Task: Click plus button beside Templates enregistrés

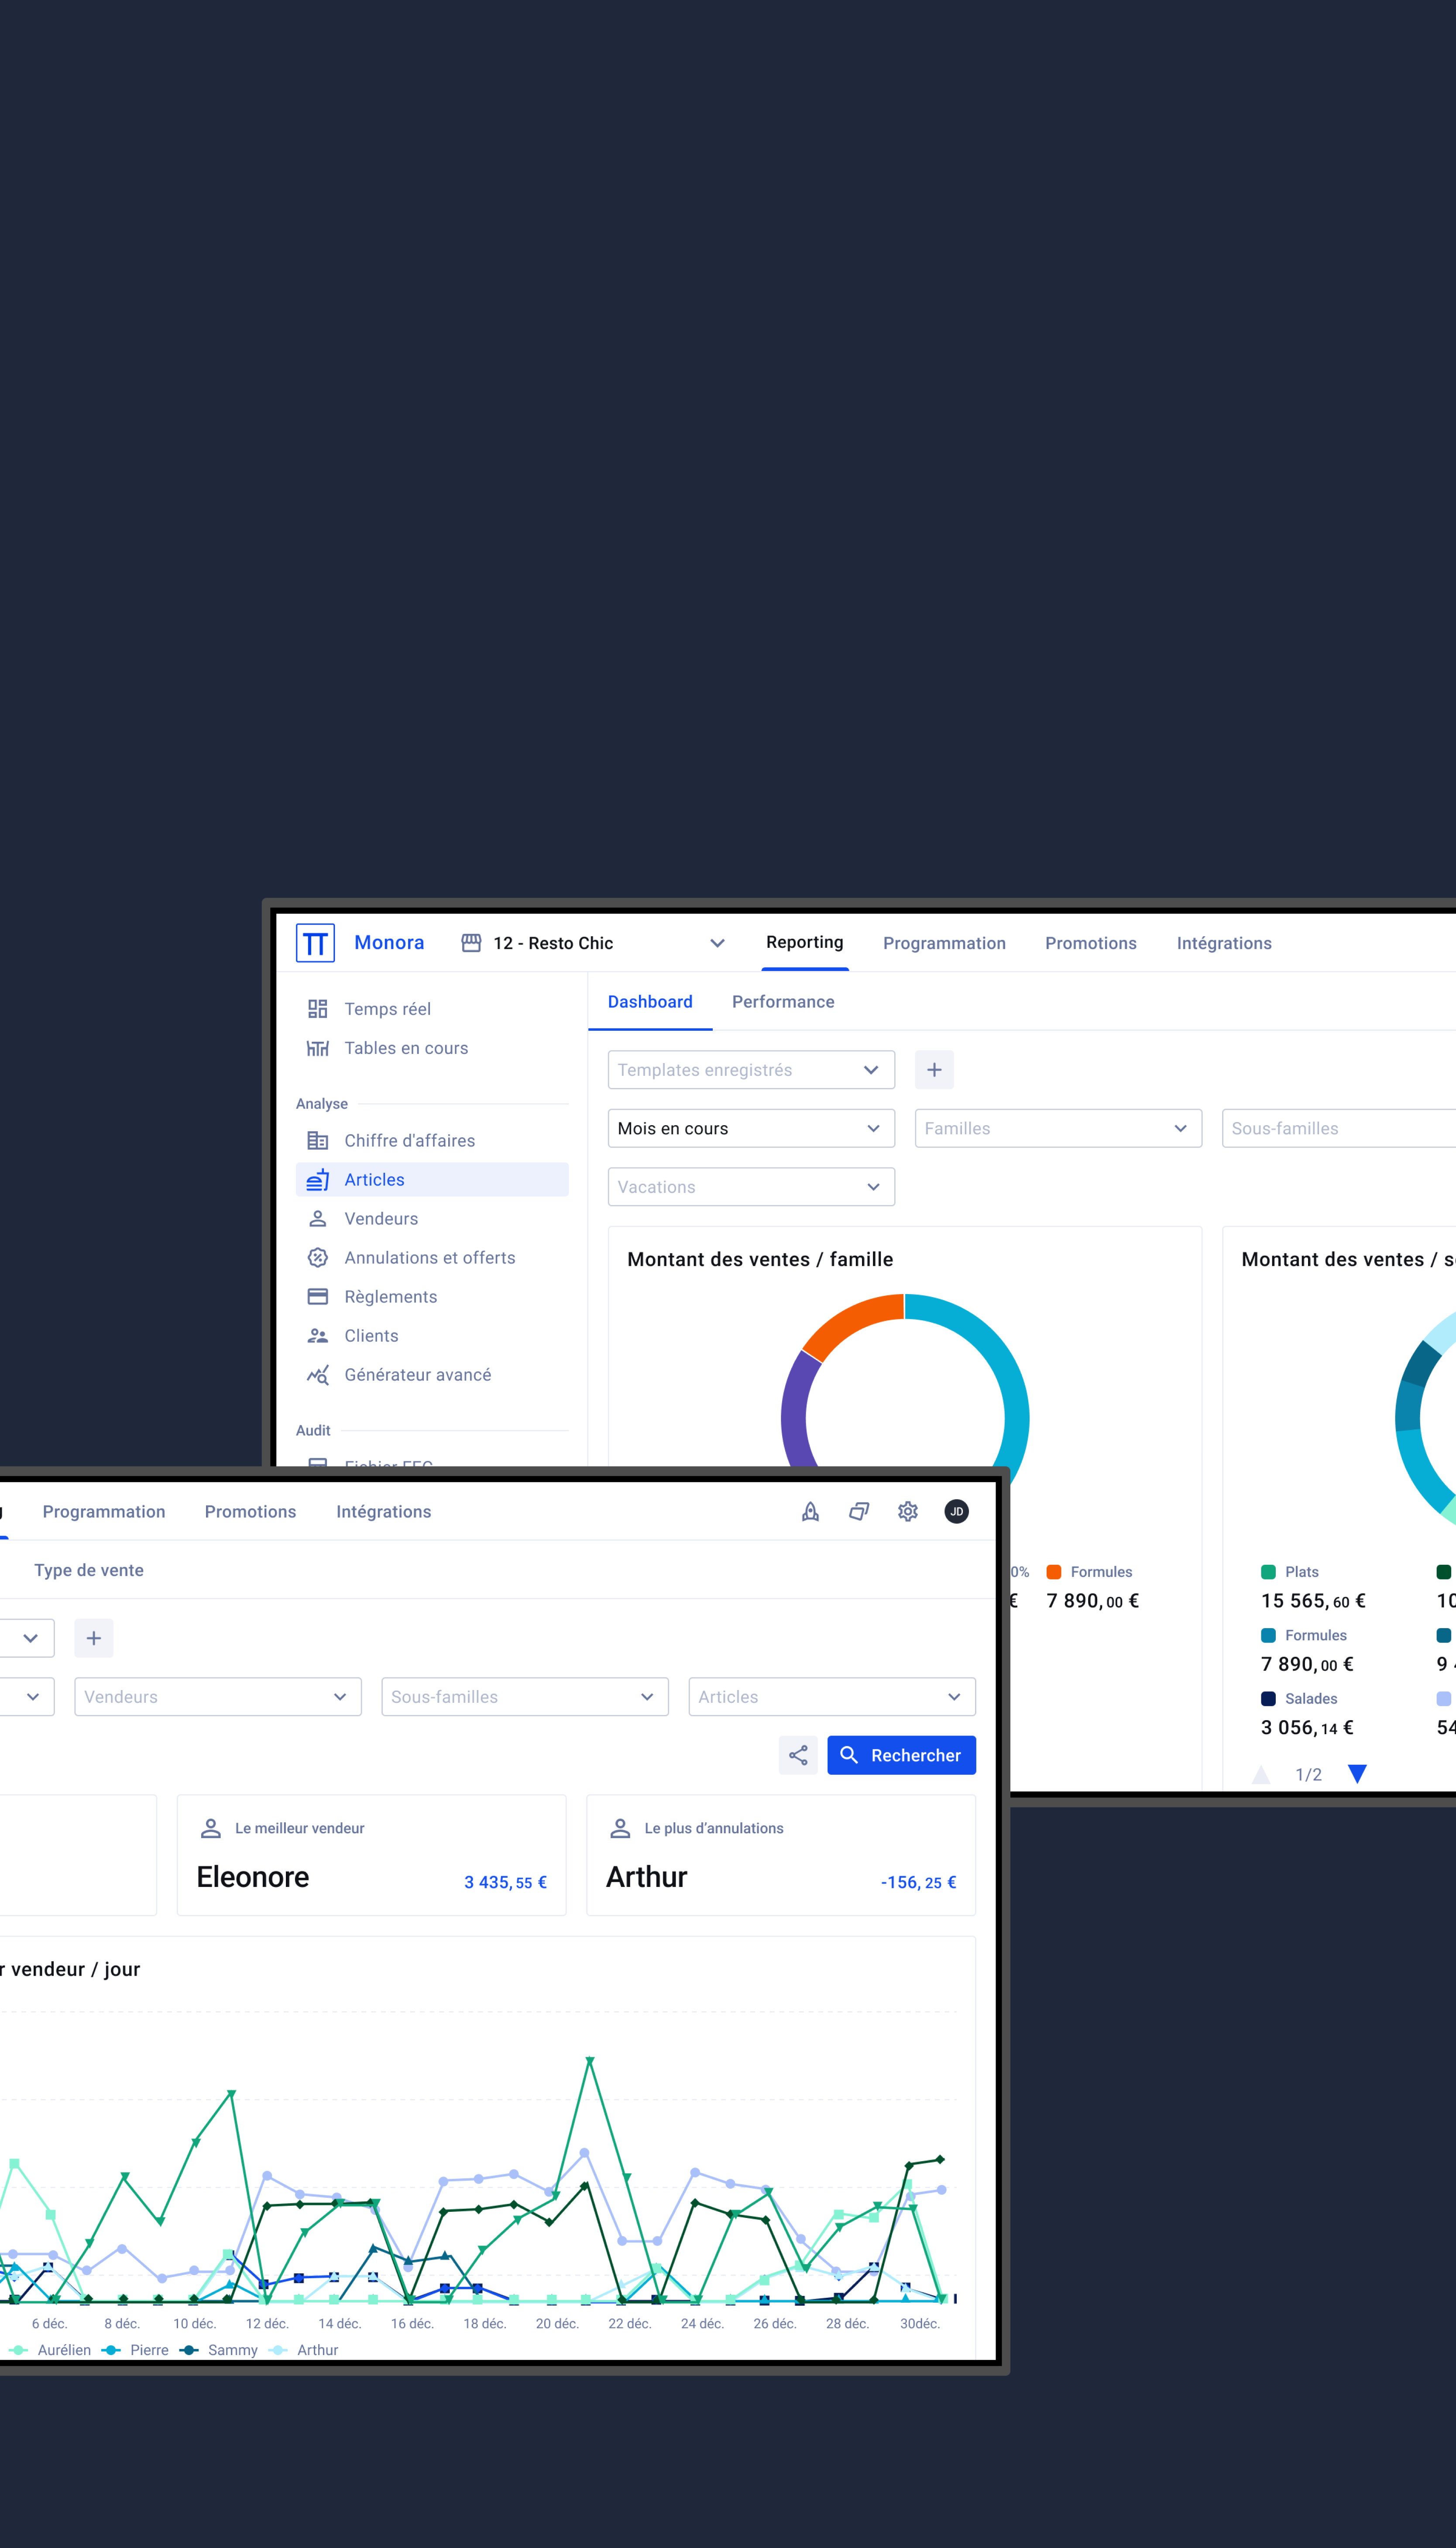Action: tap(934, 1070)
